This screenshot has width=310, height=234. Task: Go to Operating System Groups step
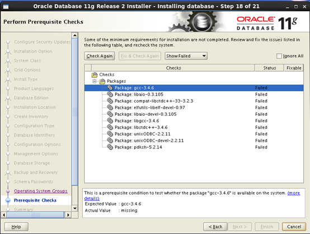point(41,191)
